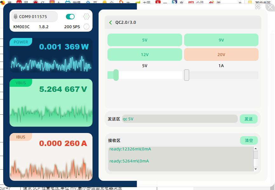Click the info icon beside 200 SPS
Viewport: 275px width, 190px height.
[86, 27]
